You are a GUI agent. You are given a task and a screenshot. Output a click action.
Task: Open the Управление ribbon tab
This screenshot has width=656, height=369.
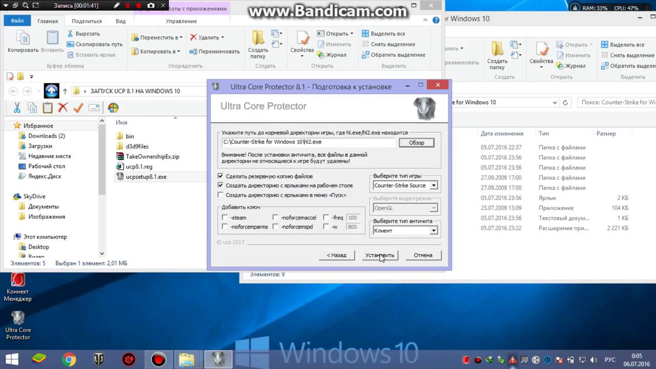click(181, 21)
